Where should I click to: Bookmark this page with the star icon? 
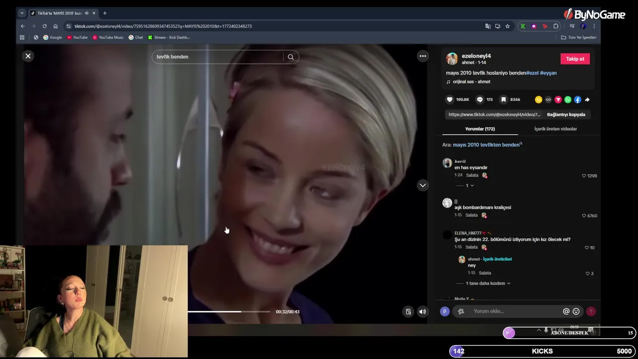point(507,26)
